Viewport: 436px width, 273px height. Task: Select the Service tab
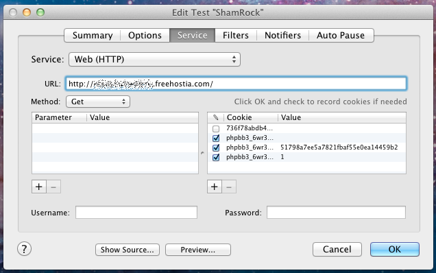coord(192,36)
